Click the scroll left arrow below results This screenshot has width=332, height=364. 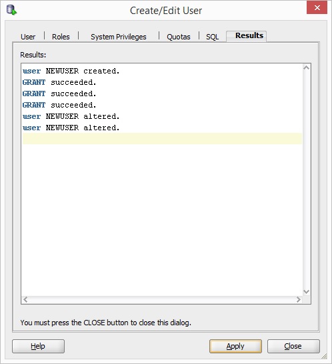point(25,300)
